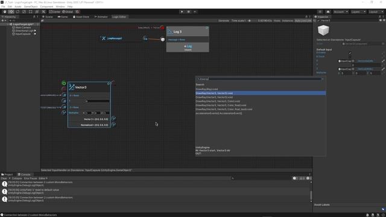Select accelerationEvents search result
386x217 pixels.
coord(219,113)
